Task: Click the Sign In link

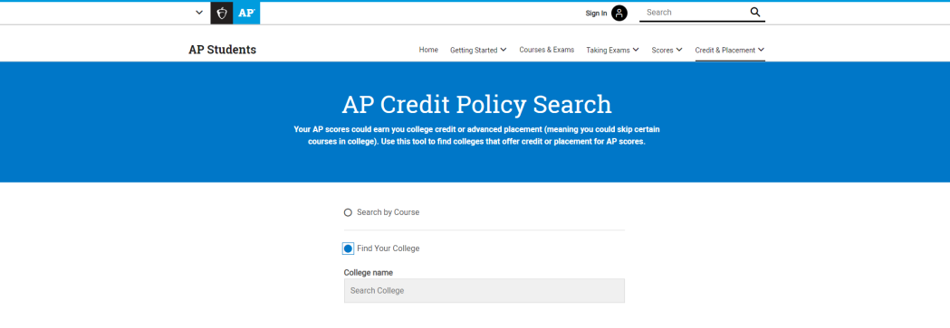Action: tap(596, 14)
